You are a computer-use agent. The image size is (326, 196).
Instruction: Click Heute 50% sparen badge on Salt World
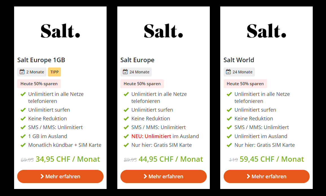[245, 84]
